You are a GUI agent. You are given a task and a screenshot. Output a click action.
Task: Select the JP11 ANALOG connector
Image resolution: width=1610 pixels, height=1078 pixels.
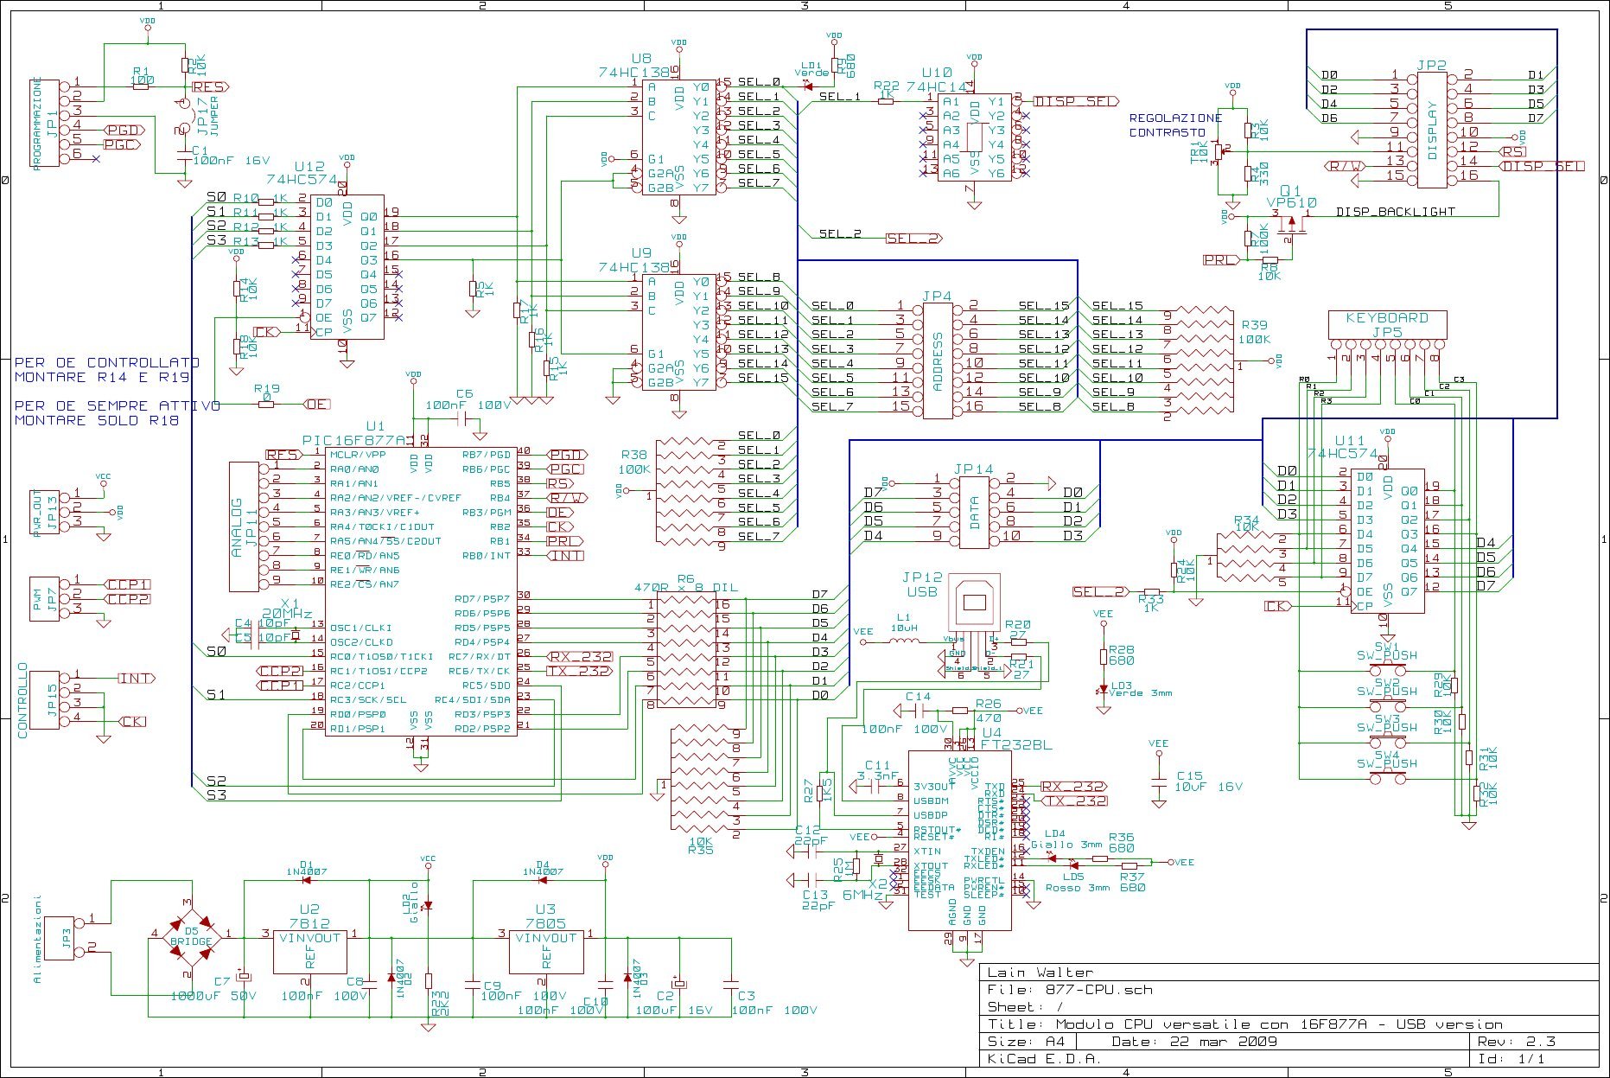[x=244, y=526]
